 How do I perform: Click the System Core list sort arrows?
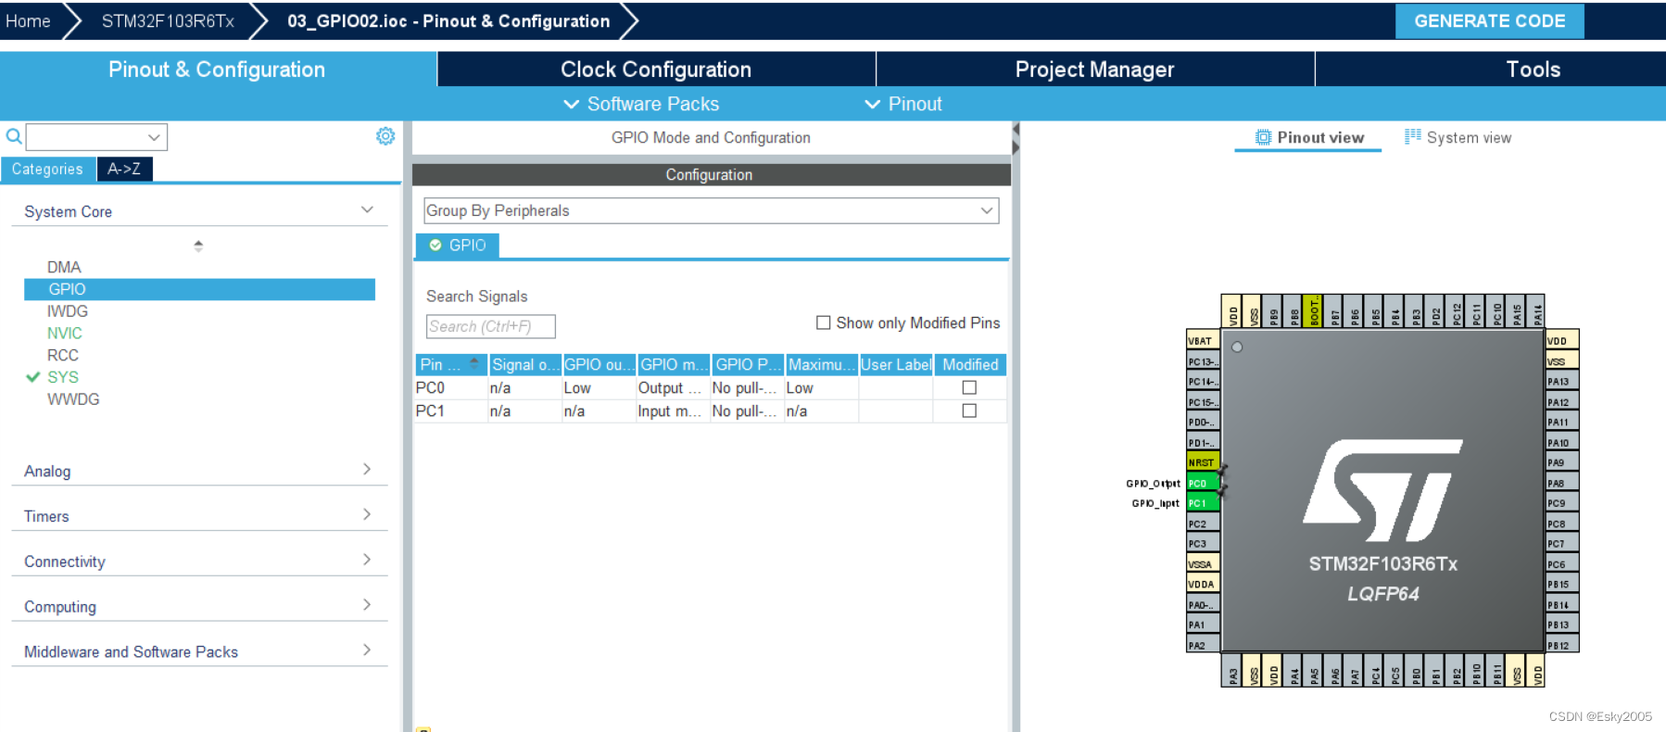[x=198, y=246]
